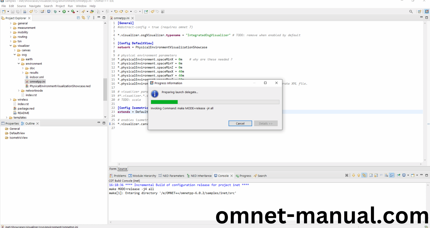Expand the general folder
The height and width of the screenshot is (228, 430).
pos(11,23)
